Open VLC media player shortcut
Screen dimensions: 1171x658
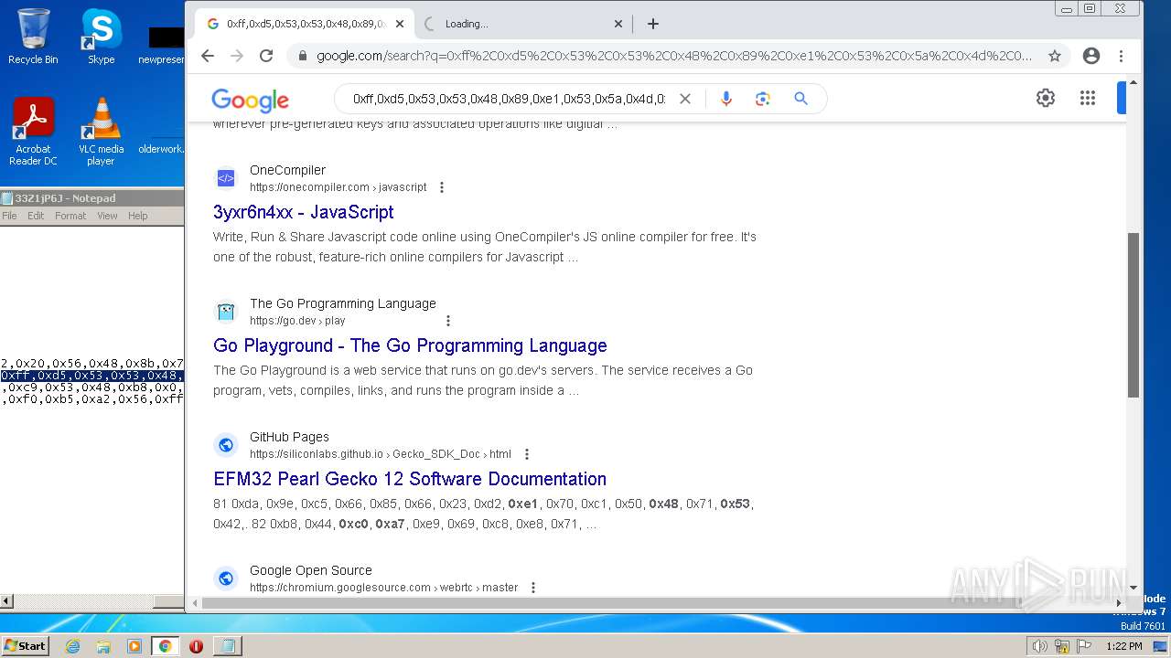tap(101, 132)
